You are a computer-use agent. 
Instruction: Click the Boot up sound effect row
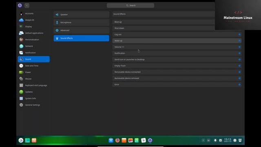pos(164,22)
